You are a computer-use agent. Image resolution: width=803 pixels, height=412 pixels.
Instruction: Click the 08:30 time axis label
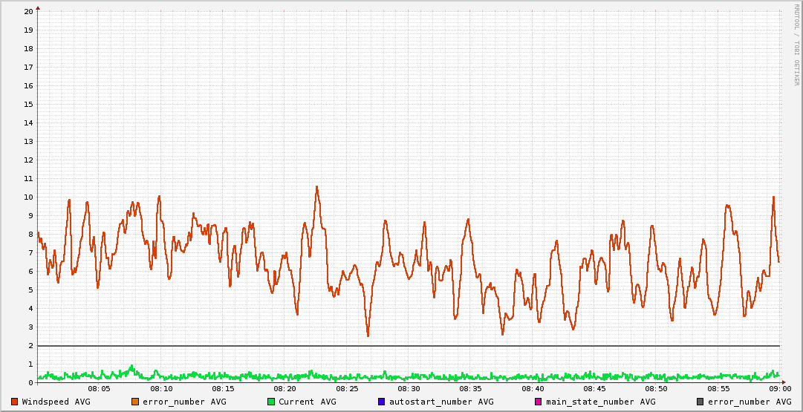409,388
